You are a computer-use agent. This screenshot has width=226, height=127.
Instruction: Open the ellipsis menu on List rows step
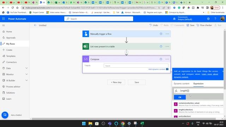click(x=167, y=47)
